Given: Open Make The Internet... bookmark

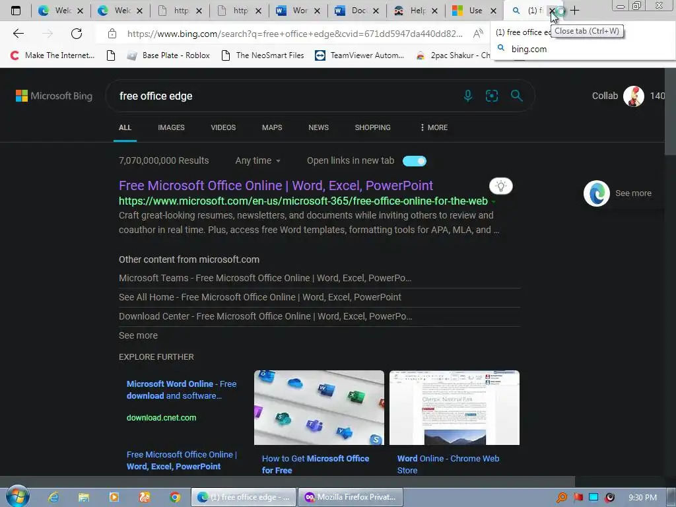Looking at the screenshot, I should (x=52, y=55).
